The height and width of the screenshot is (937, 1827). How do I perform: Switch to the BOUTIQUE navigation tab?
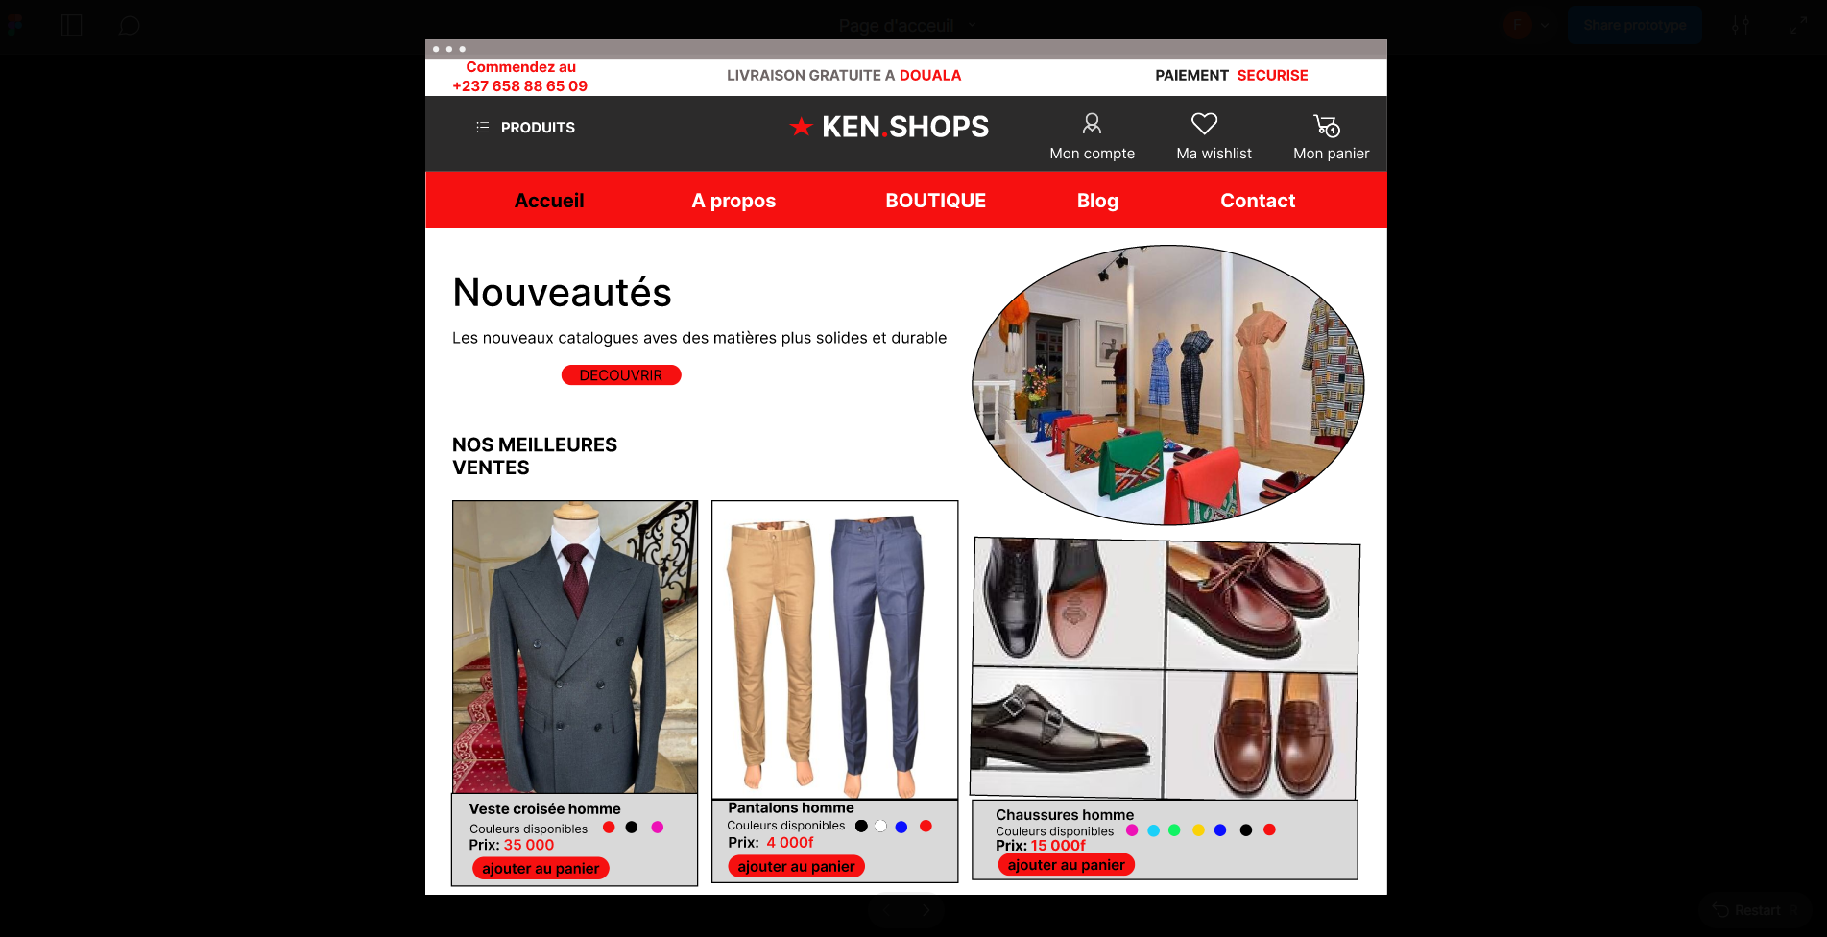(935, 201)
